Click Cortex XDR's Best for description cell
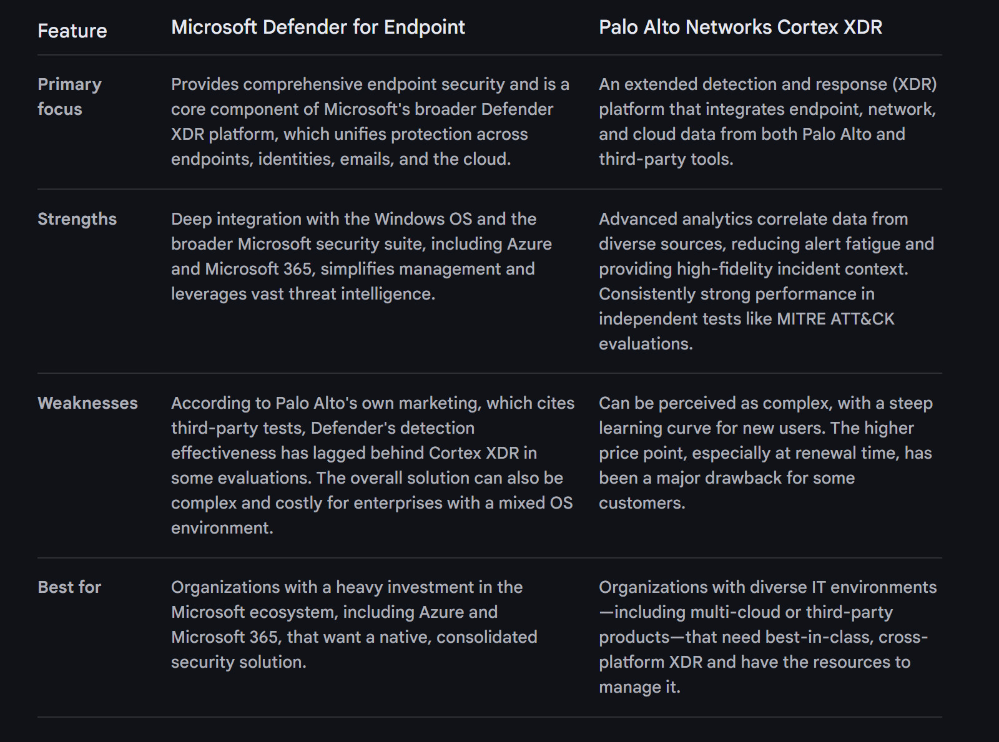The height and width of the screenshot is (742, 999). pos(767,637)
